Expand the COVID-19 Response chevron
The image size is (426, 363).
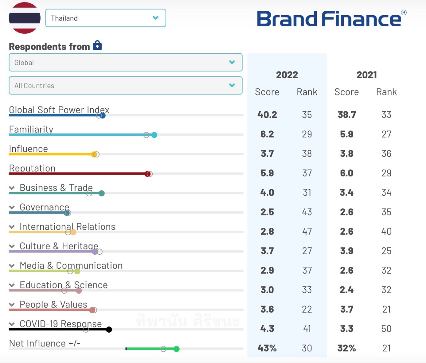click(x=12, y=324)
